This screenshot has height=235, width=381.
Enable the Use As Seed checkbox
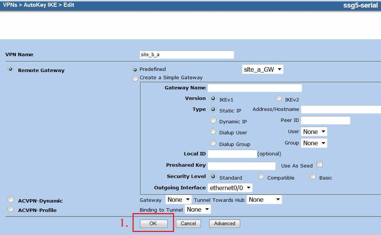[319, 165]
